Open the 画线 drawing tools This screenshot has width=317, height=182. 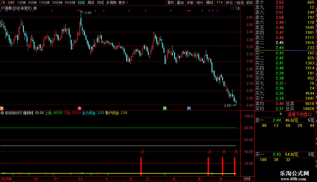click(210, 3)
